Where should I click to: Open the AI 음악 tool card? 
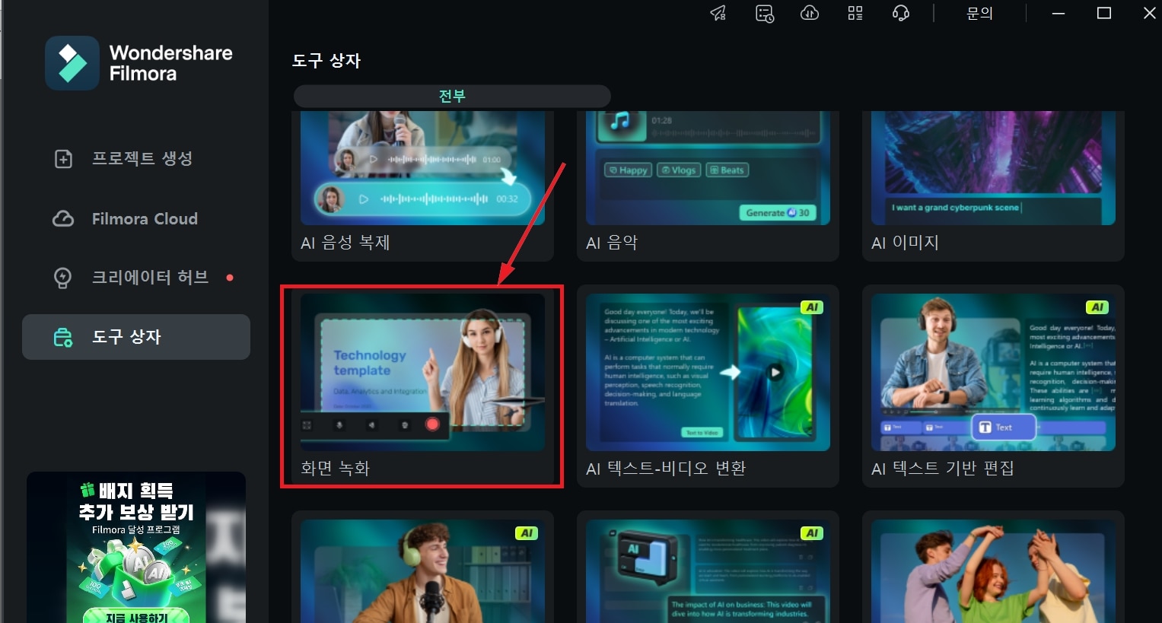click(708, 186)
